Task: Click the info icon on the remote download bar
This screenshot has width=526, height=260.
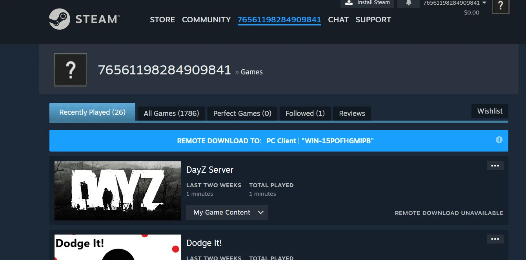Action: point(499,140)
